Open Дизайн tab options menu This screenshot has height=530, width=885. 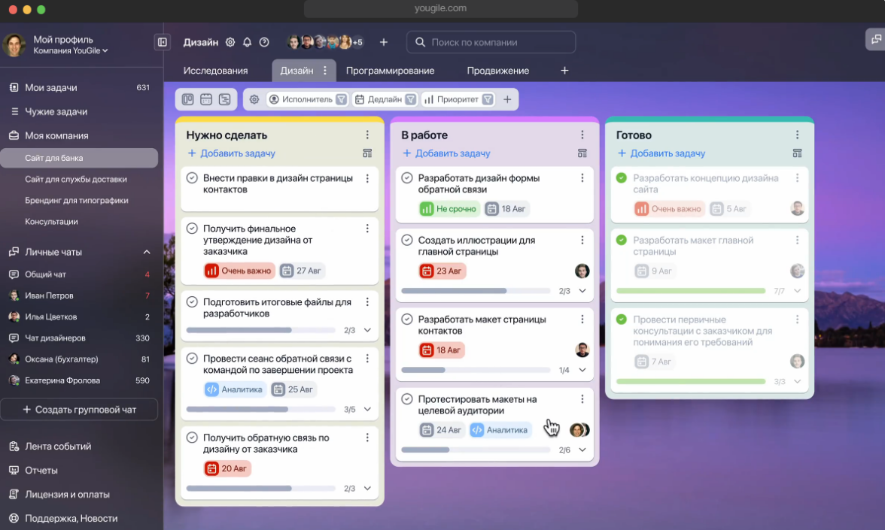(x=325, y=71)
